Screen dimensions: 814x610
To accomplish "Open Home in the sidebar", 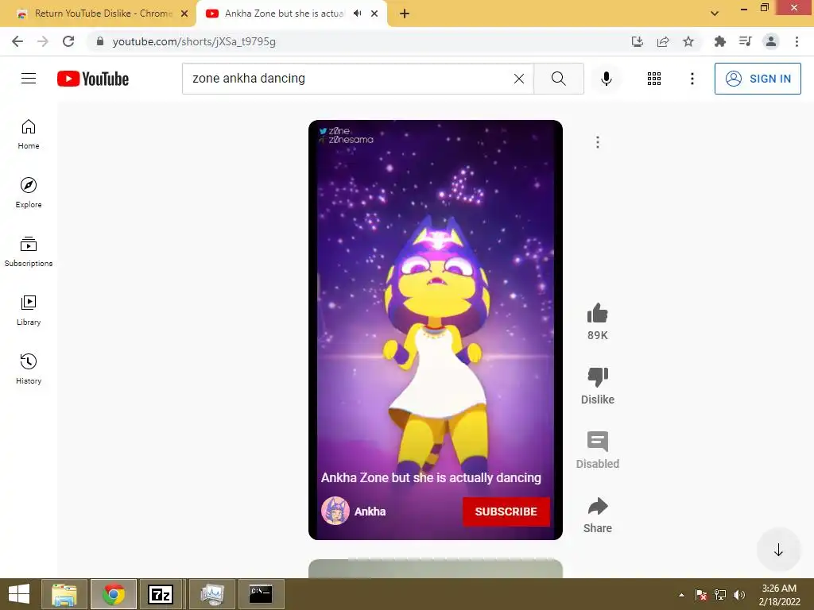I will [29, 134].
